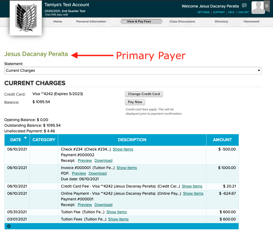The height and width of the screenshot is (232, 273).
Task: Preview receipt for Payment #000002
Action: pos(85,160)
